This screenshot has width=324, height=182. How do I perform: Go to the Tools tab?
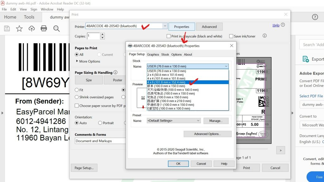(x=29, y=17)
